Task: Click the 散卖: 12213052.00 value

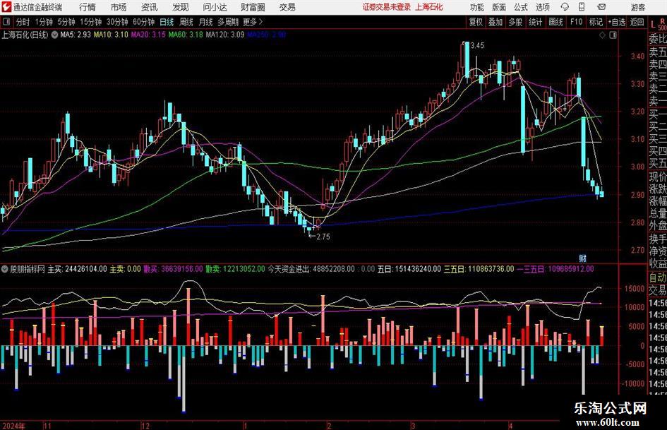Action: (x=235, y=269)
